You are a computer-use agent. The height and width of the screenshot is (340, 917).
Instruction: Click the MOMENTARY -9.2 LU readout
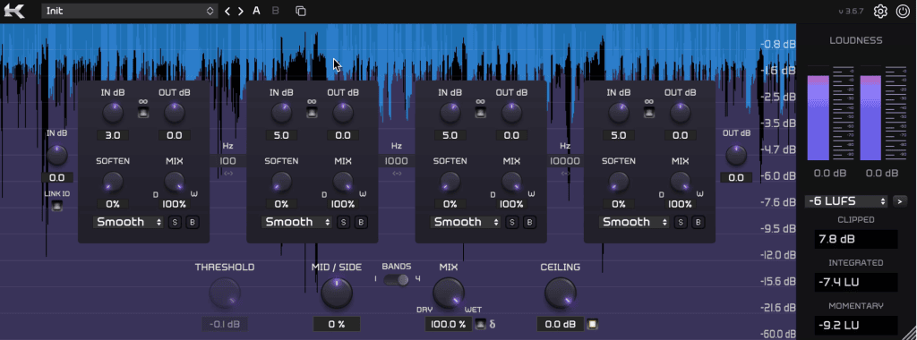(855, 326)
